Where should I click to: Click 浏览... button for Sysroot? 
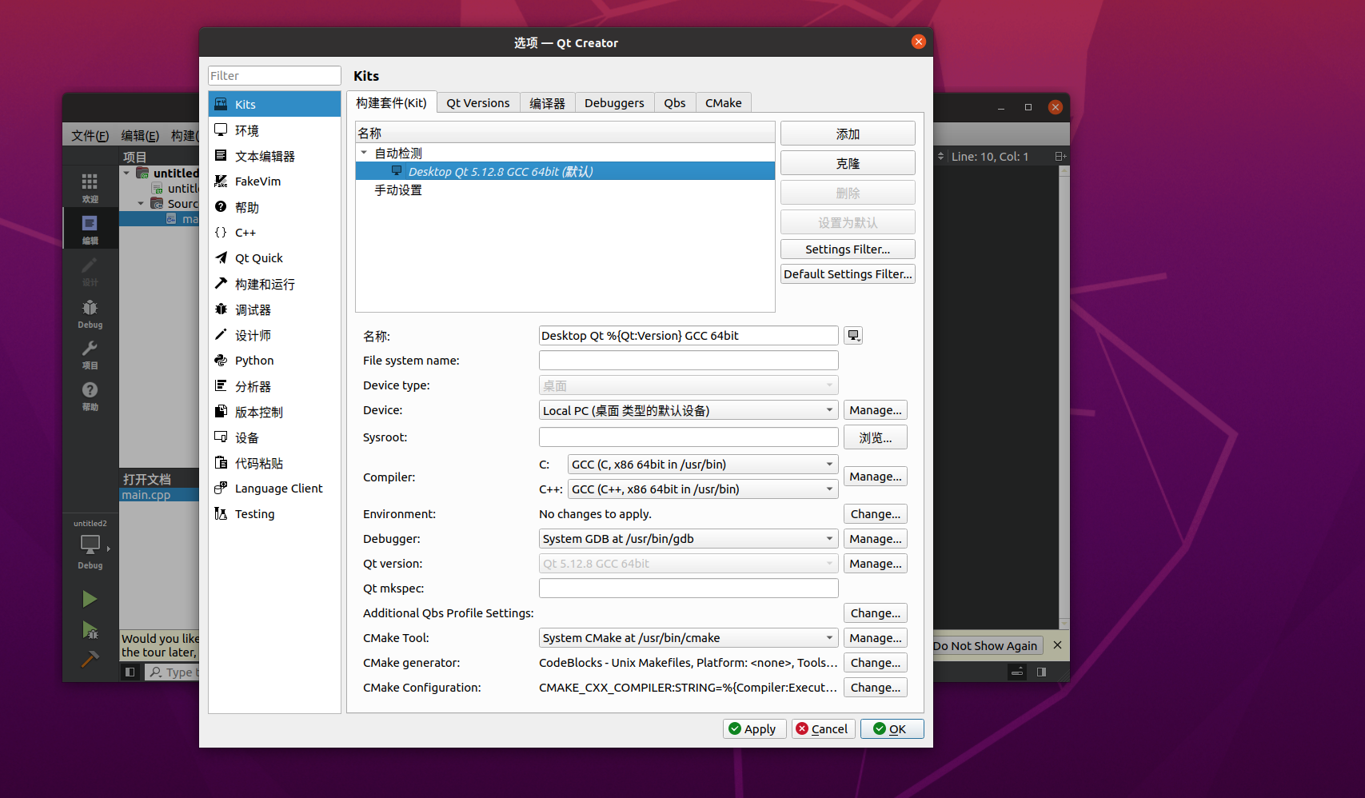coord(876,437)
